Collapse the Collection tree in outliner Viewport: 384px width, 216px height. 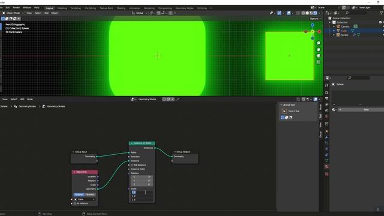click(330, 22)
